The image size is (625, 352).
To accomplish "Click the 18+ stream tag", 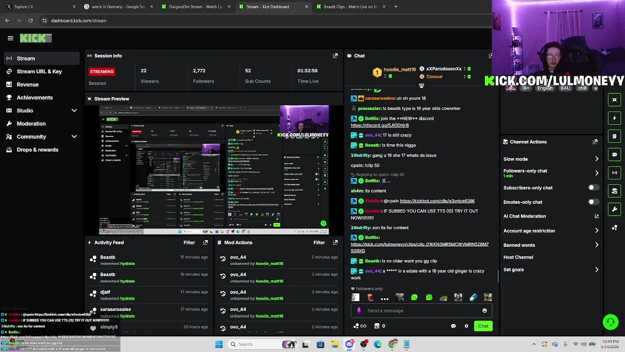I will tap(525, 88).
